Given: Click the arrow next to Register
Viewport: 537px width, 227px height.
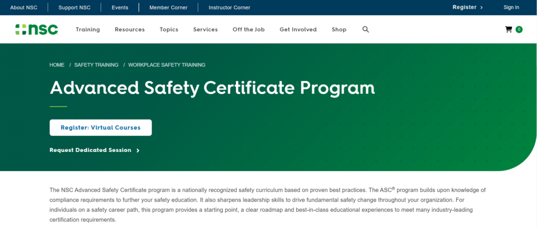Looking at the screenshot, I should (481, 7).
